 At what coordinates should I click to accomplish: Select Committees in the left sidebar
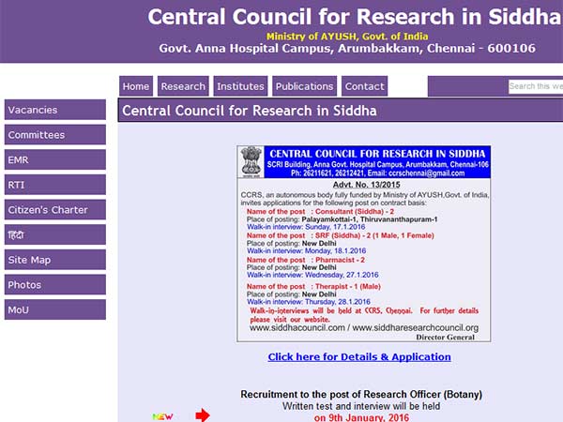click(54, 135)
